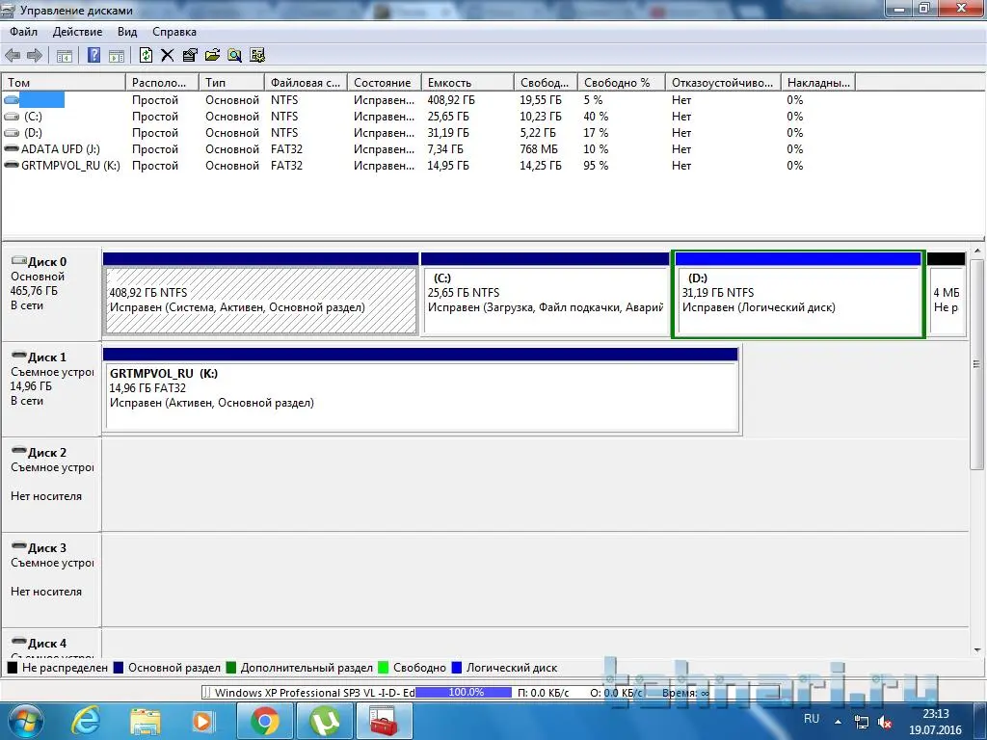This screenshot has width=987, height=740.
Task: Click the bright green Свободно legend swatch
Action: click(384, 668)
